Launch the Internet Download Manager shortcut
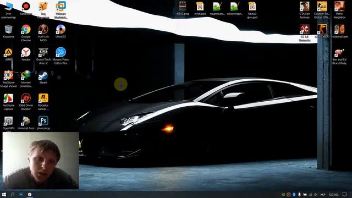Screen dimensions: 352x198 [26, 79]
